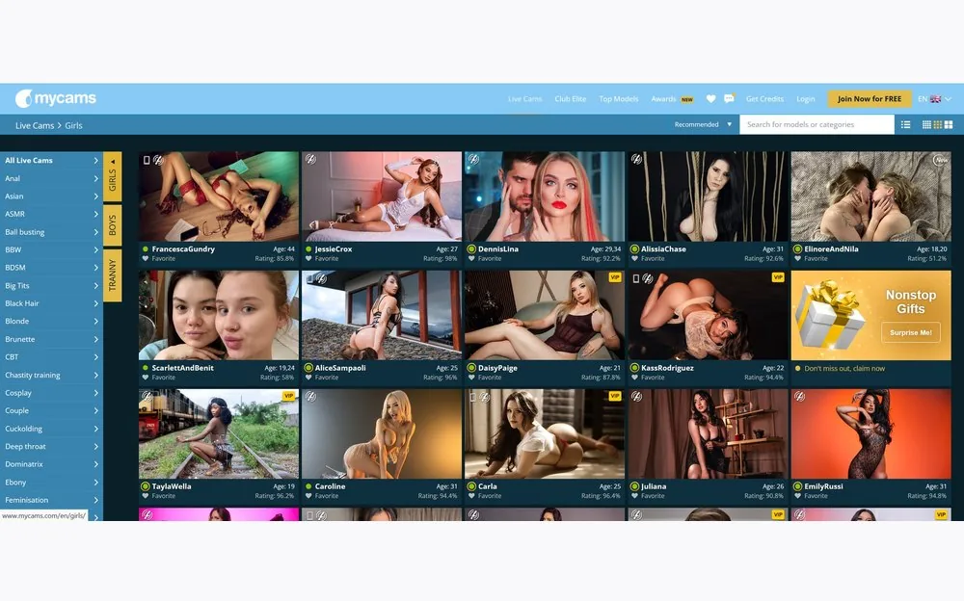Expand the Couple category chevron
The height and width of the screenshot is (601, 964).
[95, 410]
